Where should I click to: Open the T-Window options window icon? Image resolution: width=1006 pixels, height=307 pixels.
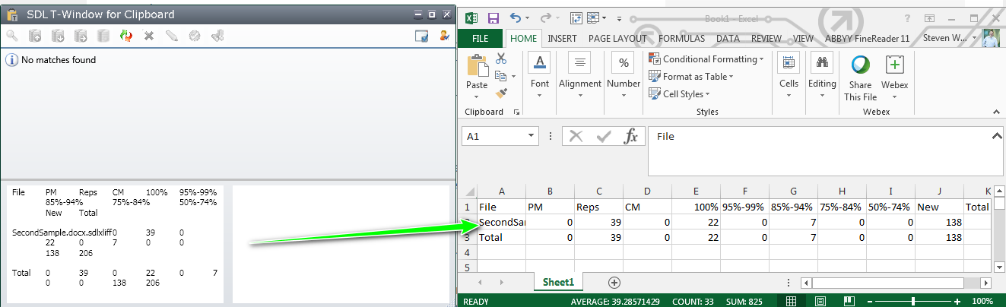coord(422,36)
